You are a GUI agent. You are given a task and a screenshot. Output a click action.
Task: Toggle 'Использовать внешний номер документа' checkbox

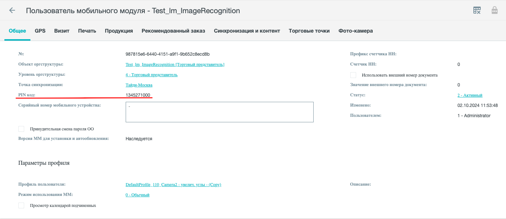click(x=353, y=75)
